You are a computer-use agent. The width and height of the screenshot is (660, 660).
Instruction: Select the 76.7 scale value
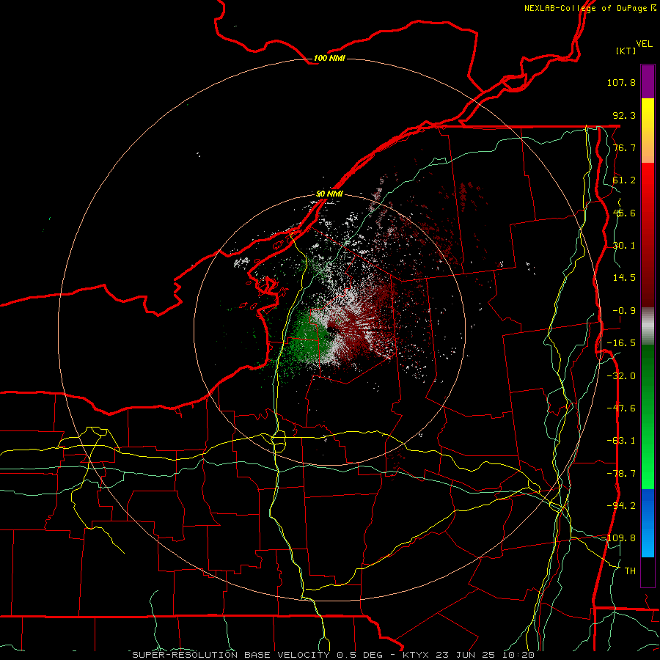point(624,147)
